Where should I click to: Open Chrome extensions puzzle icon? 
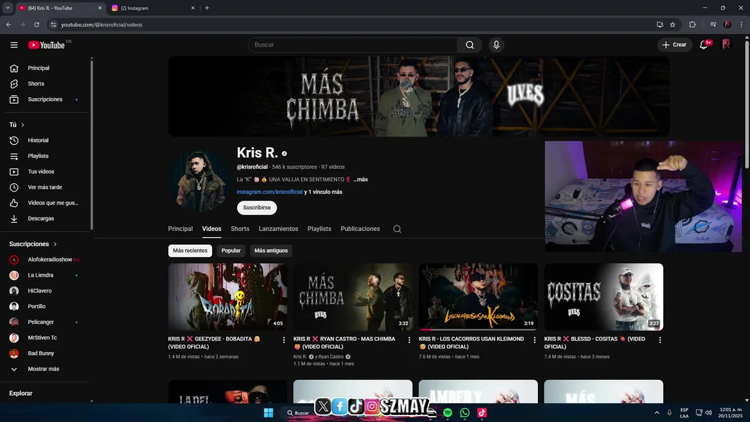692,25
